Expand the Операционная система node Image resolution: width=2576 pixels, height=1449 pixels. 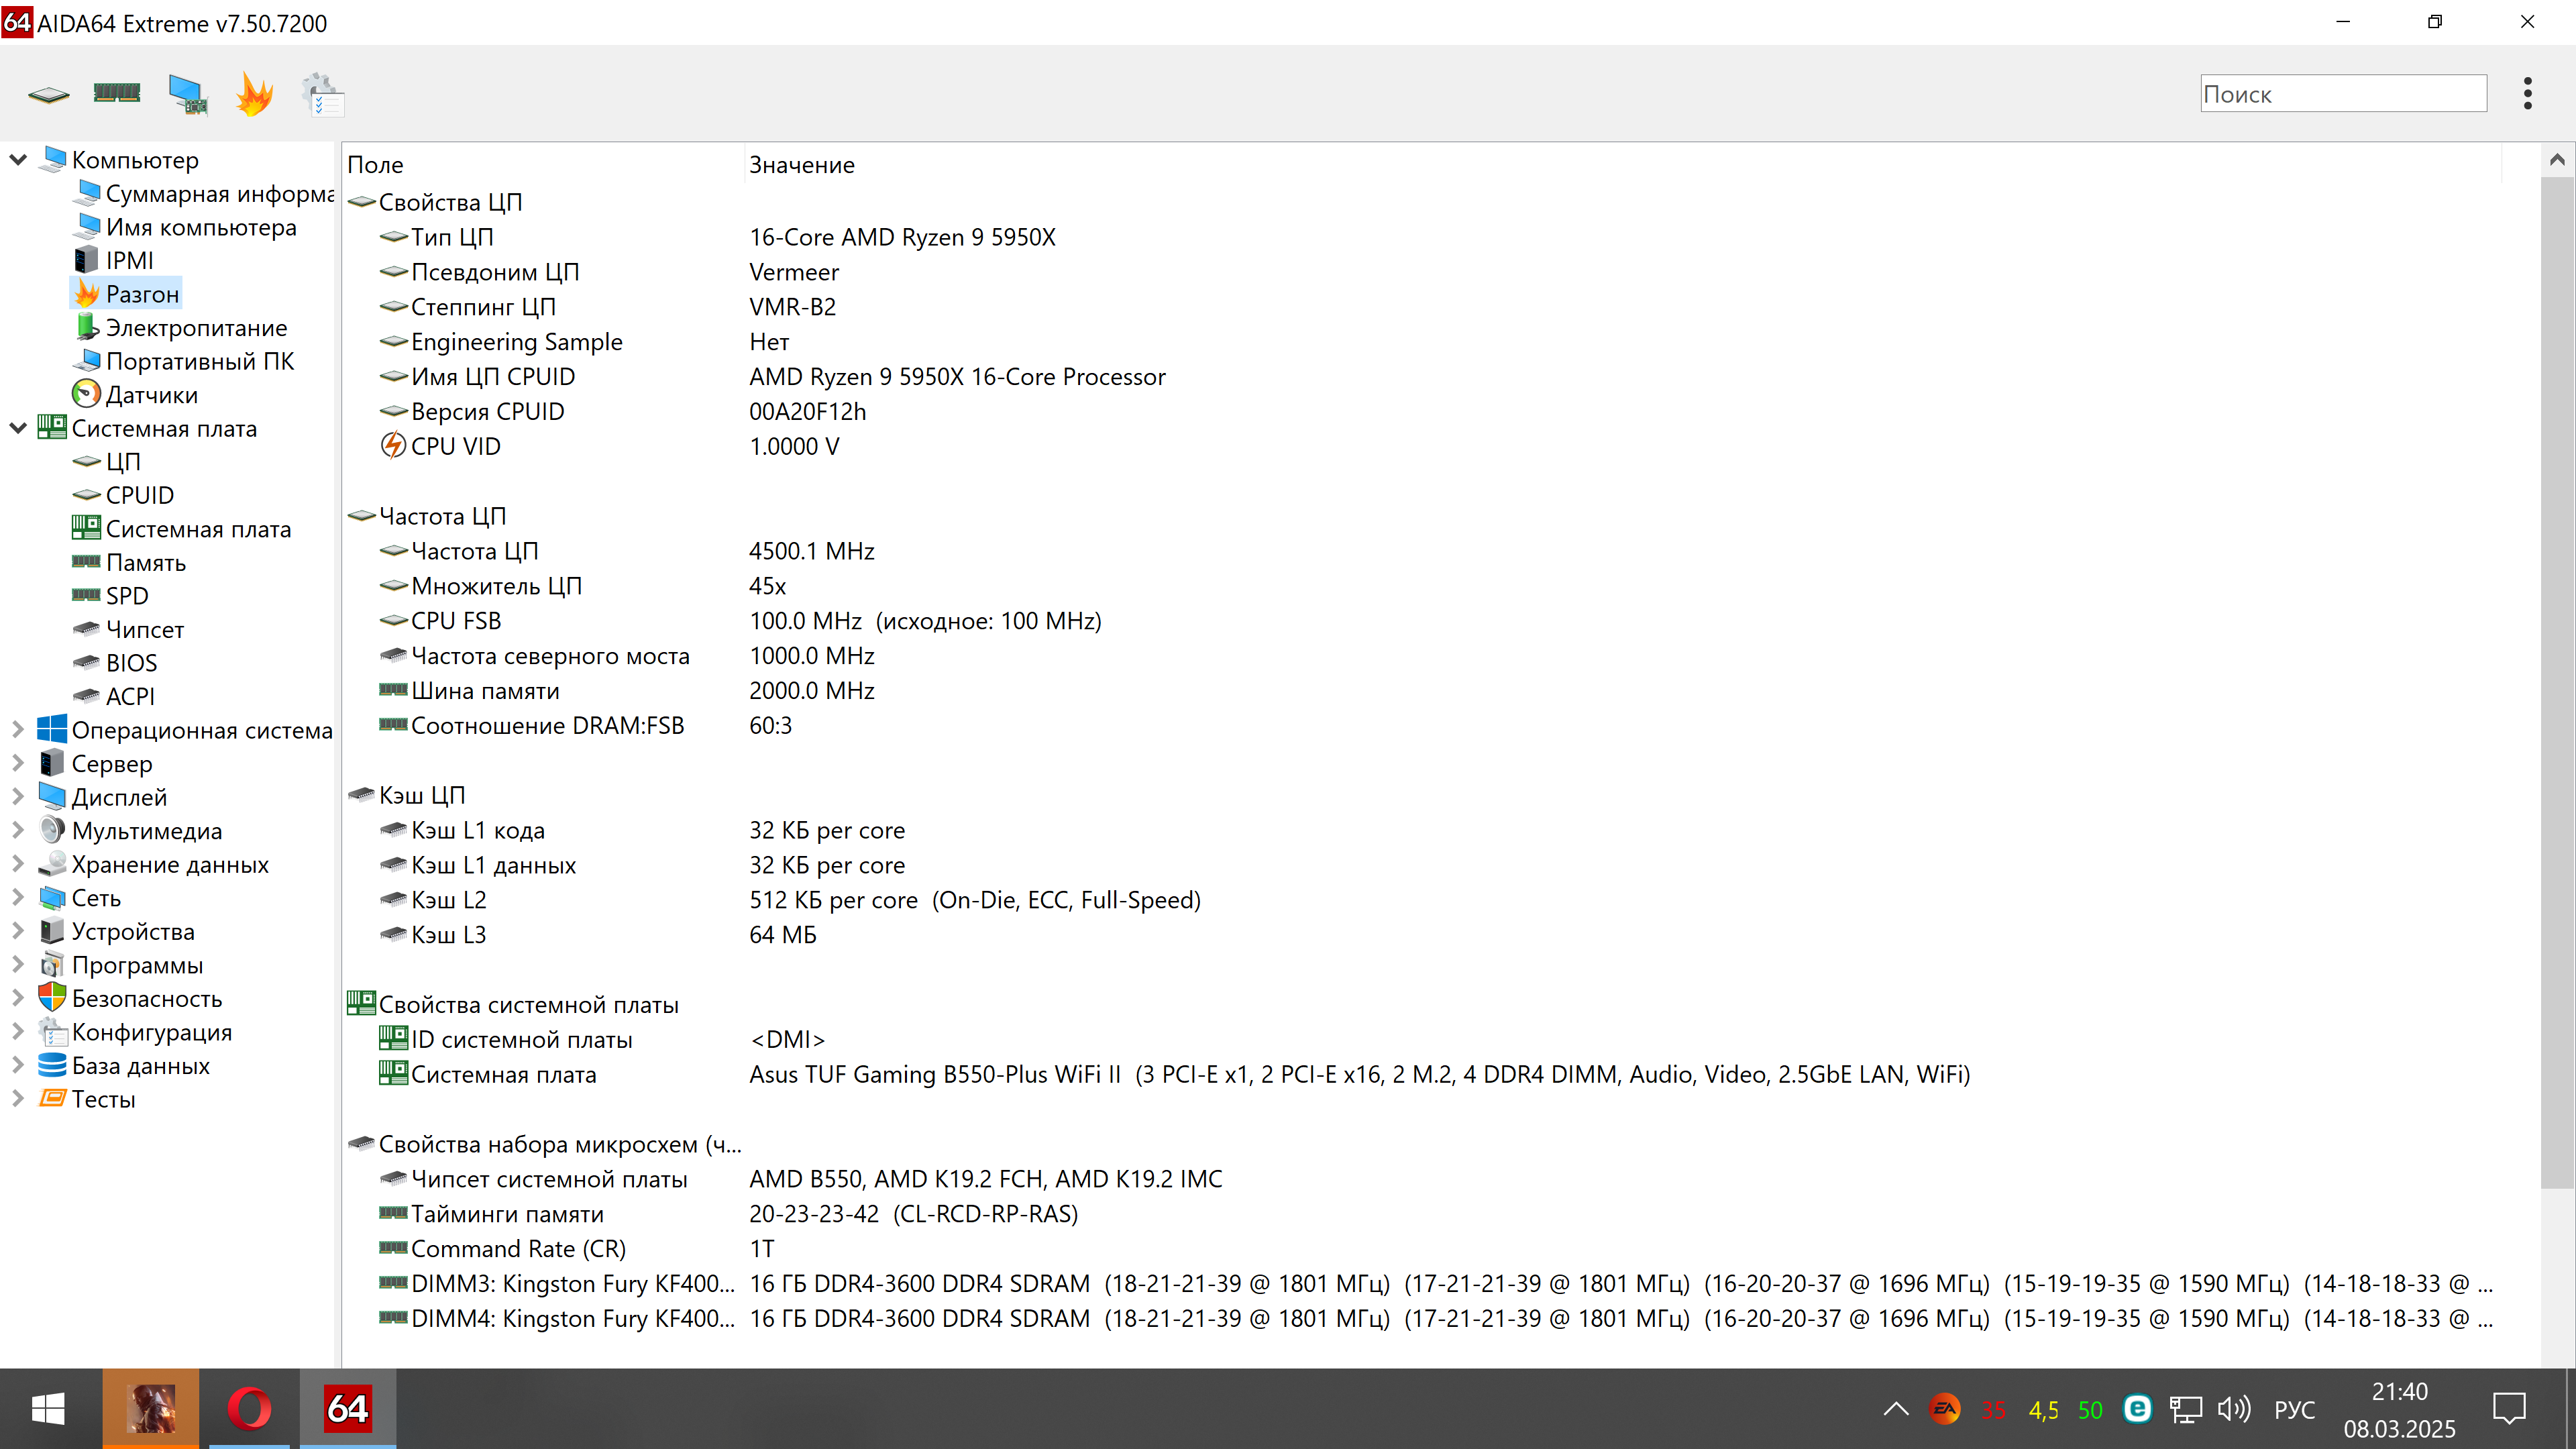pos(18,730)
